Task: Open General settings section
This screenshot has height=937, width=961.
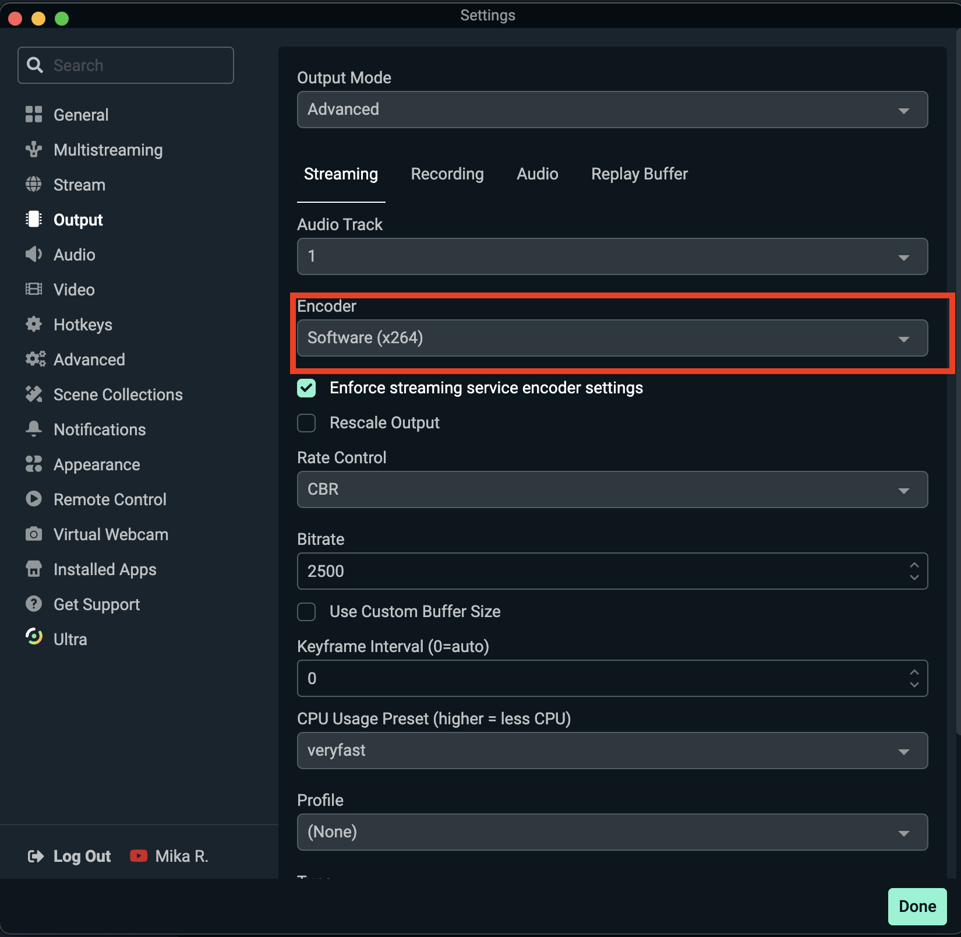Action: click(81, 115)
